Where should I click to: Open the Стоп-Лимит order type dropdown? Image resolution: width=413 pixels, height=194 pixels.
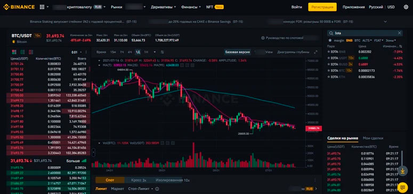140,189
